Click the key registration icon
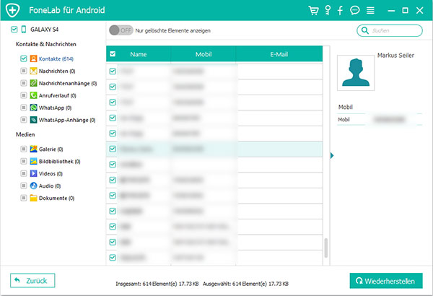This screenshot has width=433, height=296. pyautogui.click(x=327, y=11)
